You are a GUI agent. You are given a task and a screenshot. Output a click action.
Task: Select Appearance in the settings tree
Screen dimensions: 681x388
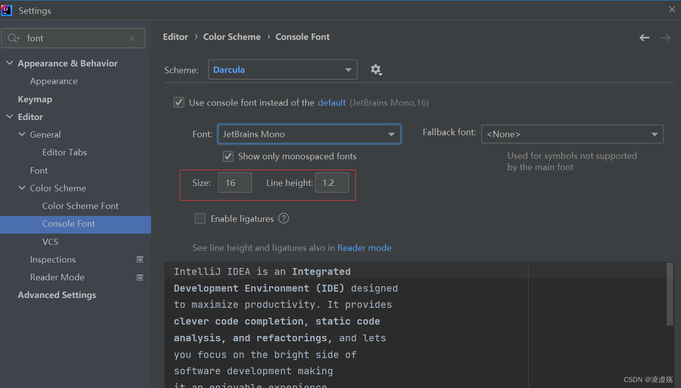(x=54, y=81)
